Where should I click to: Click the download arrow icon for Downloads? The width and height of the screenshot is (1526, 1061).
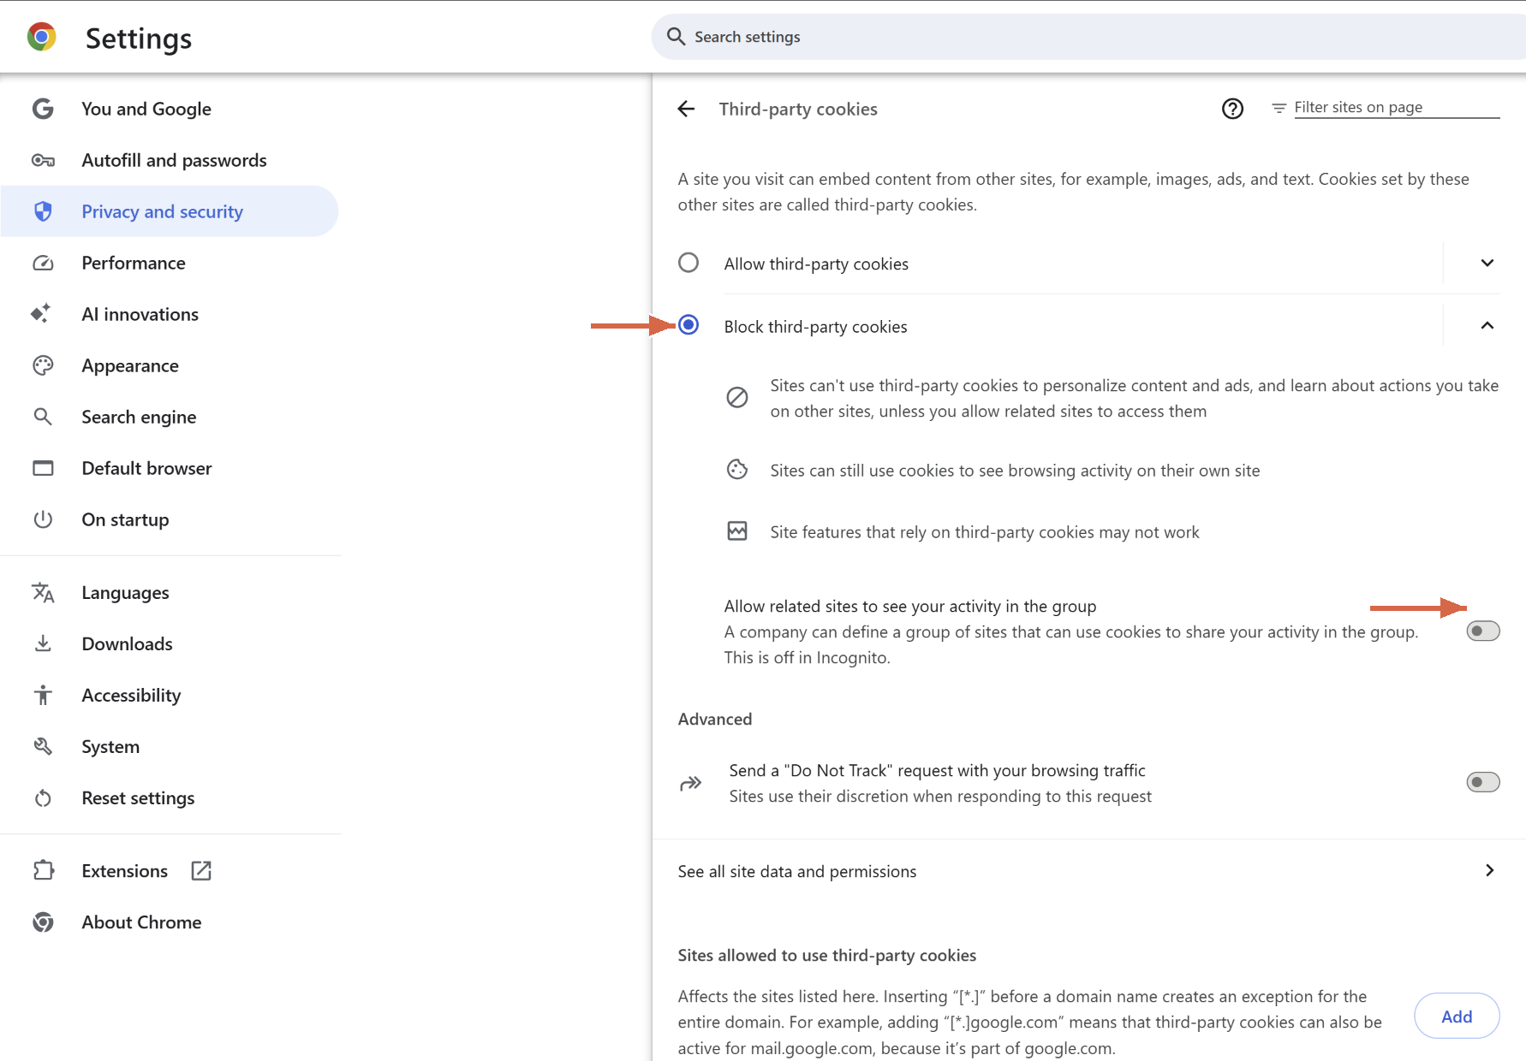(x=43, y=643)
